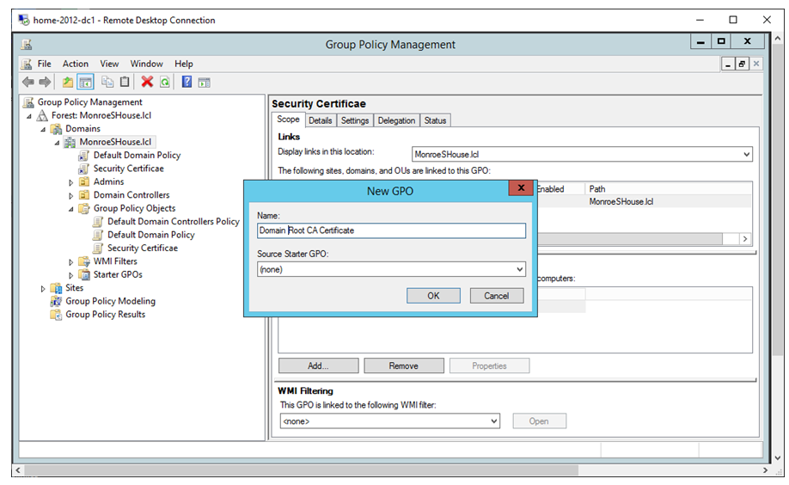Expand the WMI Filters tree node
This screenshot has width=789, height=485.
(x=71, y=261)
